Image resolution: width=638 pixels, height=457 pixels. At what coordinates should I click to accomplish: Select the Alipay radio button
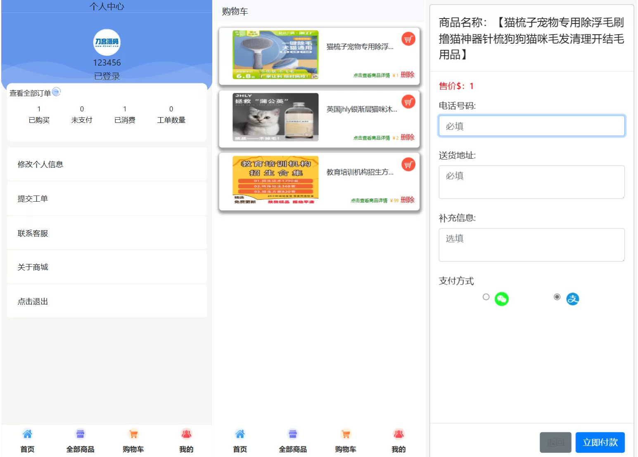click(557, 296)
